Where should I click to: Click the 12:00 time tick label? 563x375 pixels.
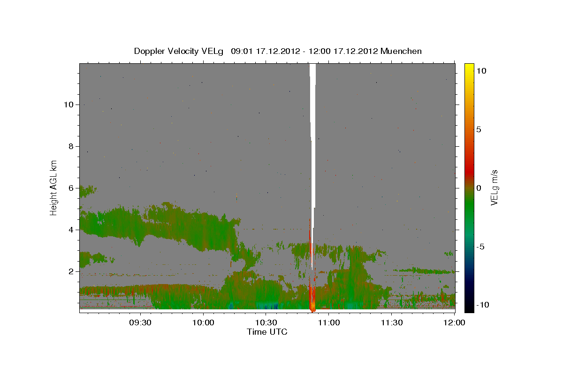pyautogui.click(x=454, y=322)
